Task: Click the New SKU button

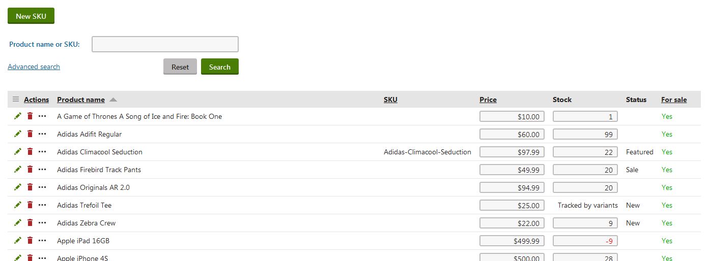Action: click(31, 16)
